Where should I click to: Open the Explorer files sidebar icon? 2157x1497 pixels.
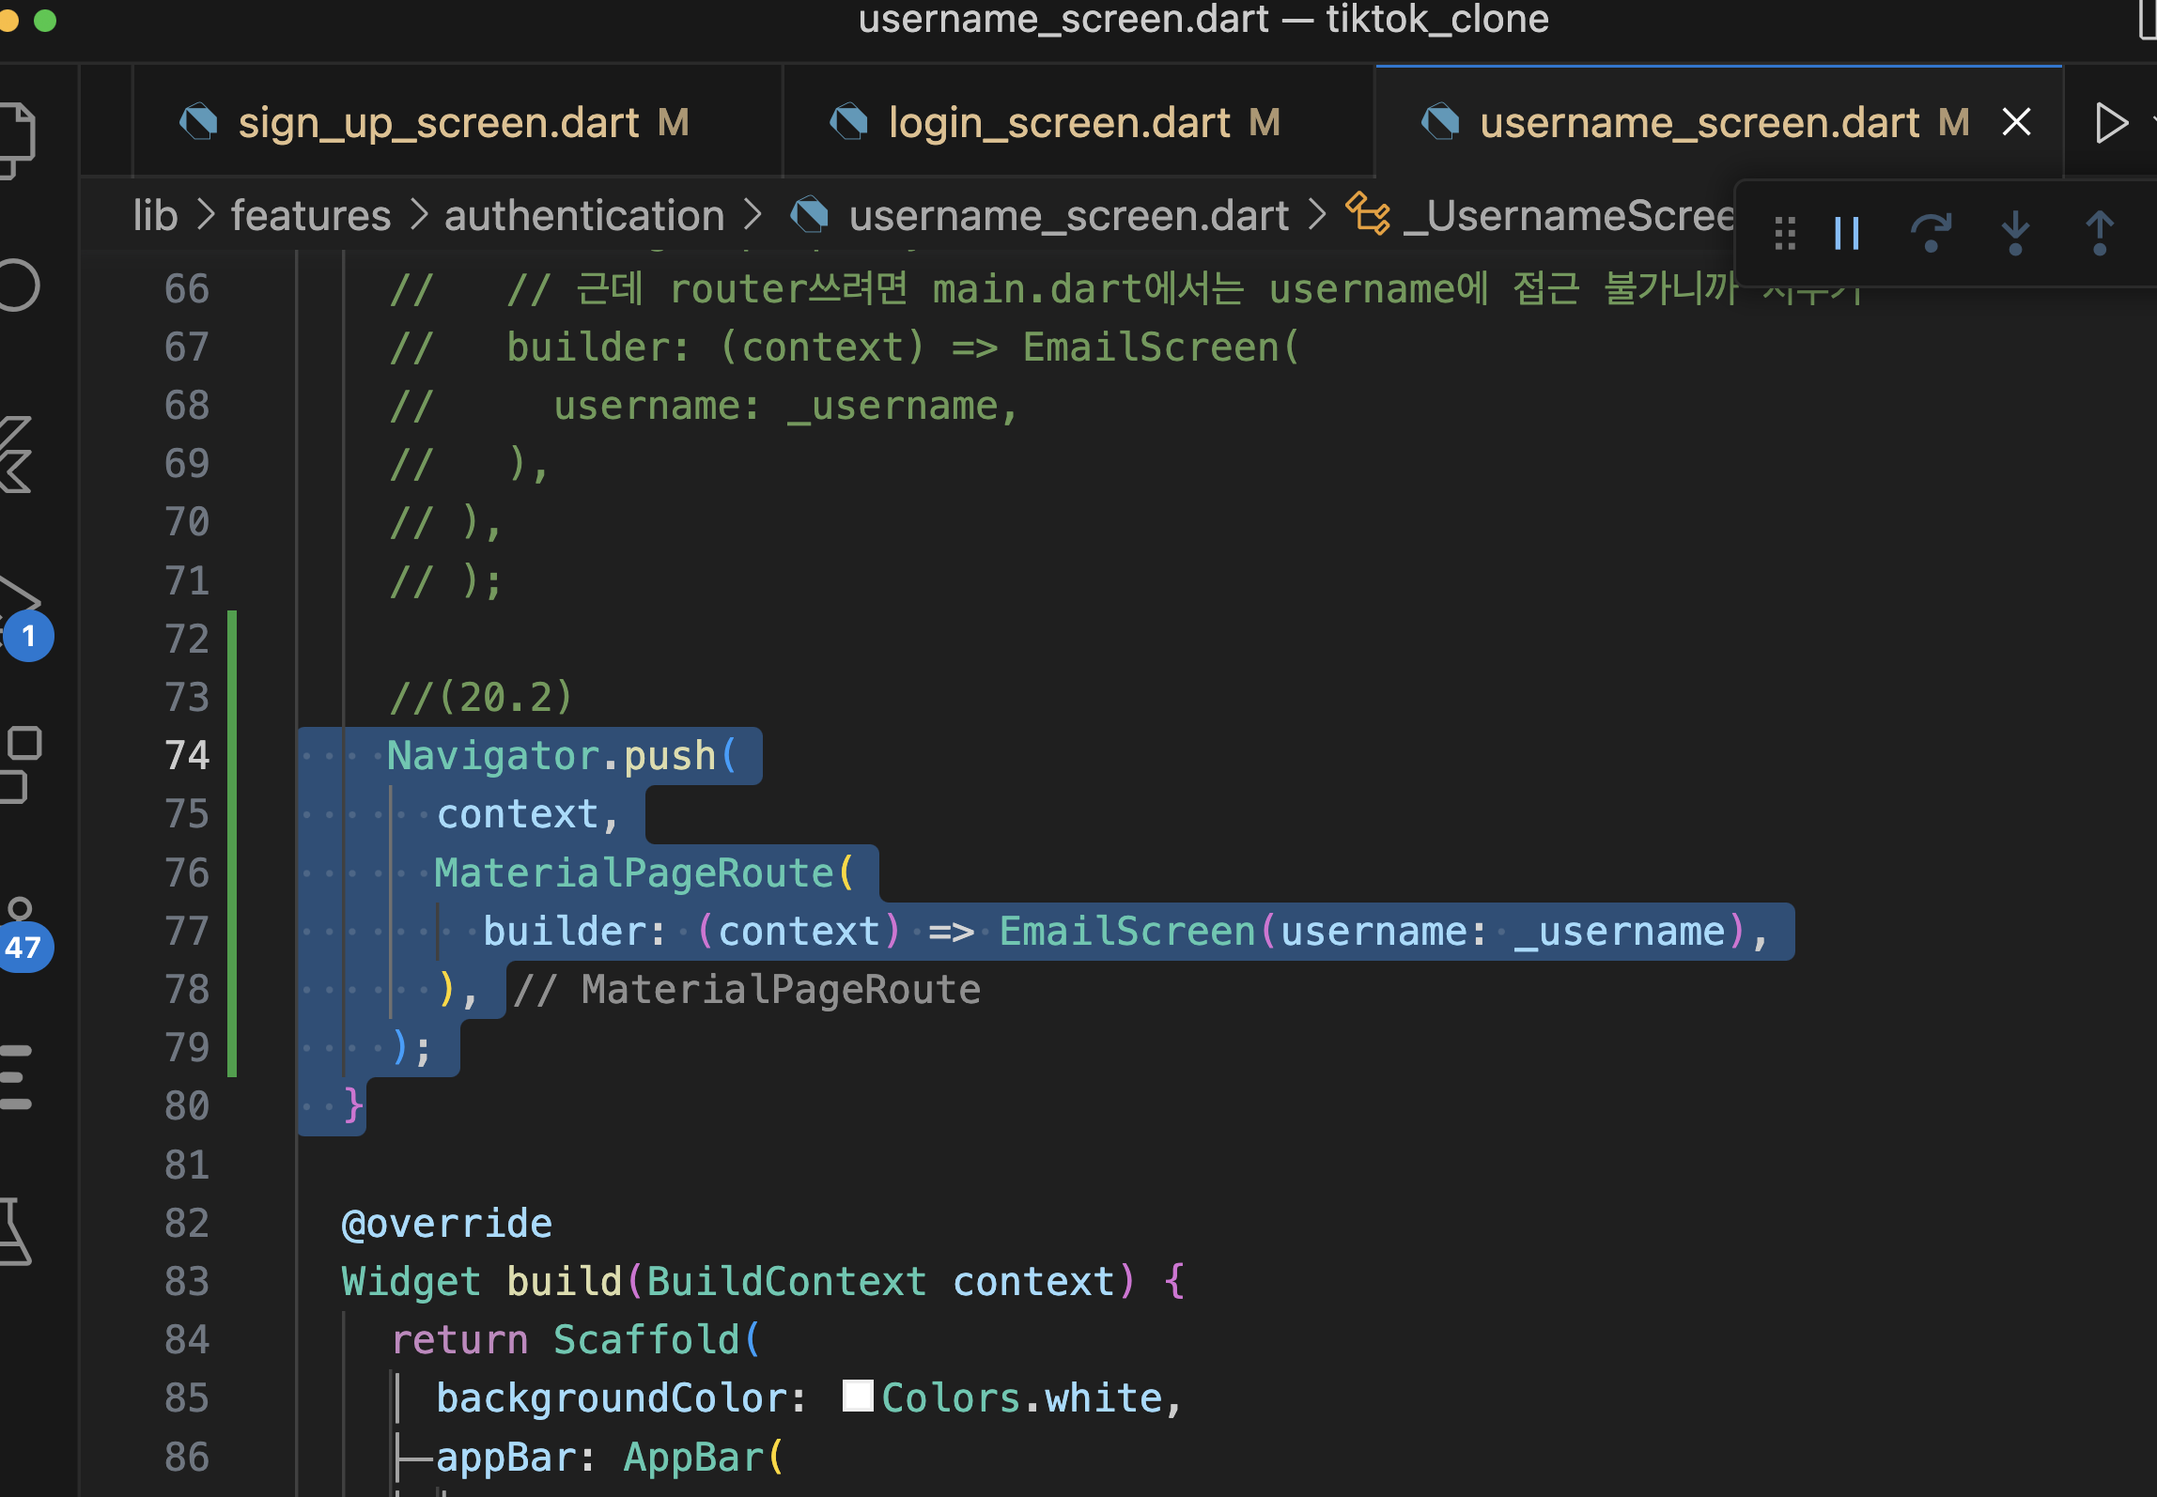click(17, 139)
